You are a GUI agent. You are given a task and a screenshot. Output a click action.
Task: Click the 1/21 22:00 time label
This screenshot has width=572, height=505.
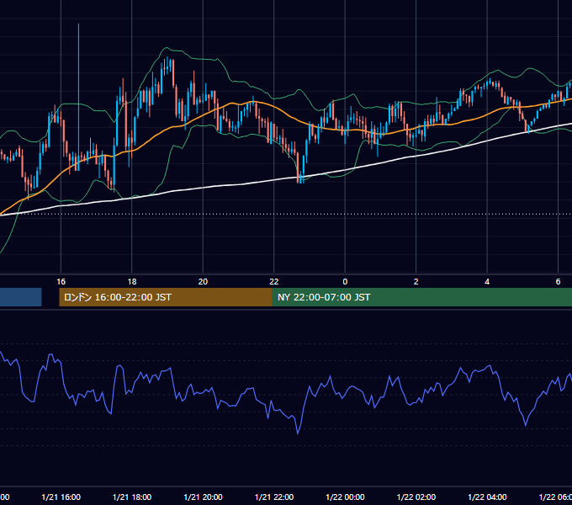point(274,497)
